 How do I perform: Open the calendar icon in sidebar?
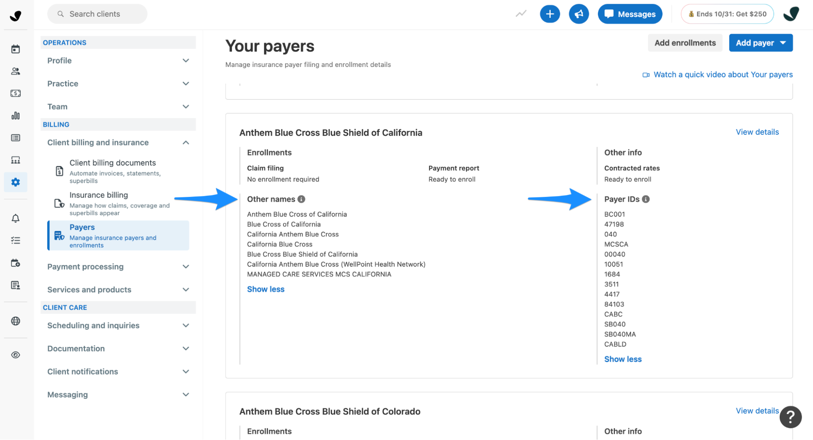tap(15, 49)
